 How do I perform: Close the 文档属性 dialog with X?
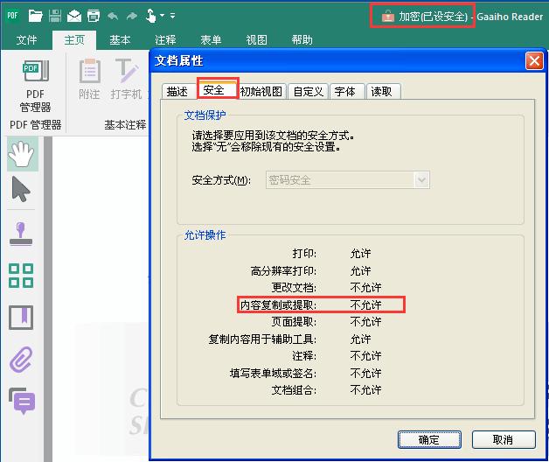point(534,61)
